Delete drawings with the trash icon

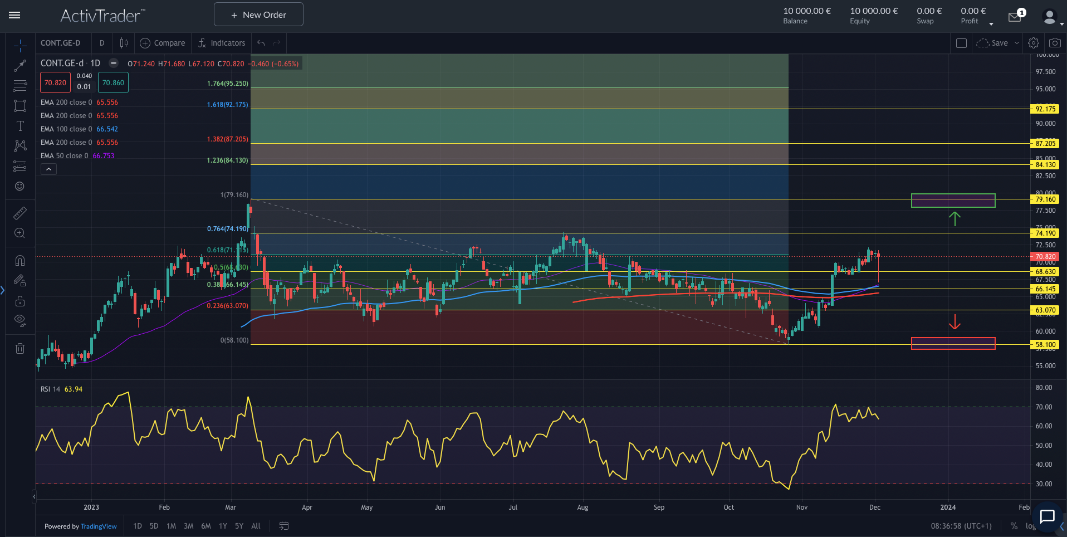coord(20,349)
